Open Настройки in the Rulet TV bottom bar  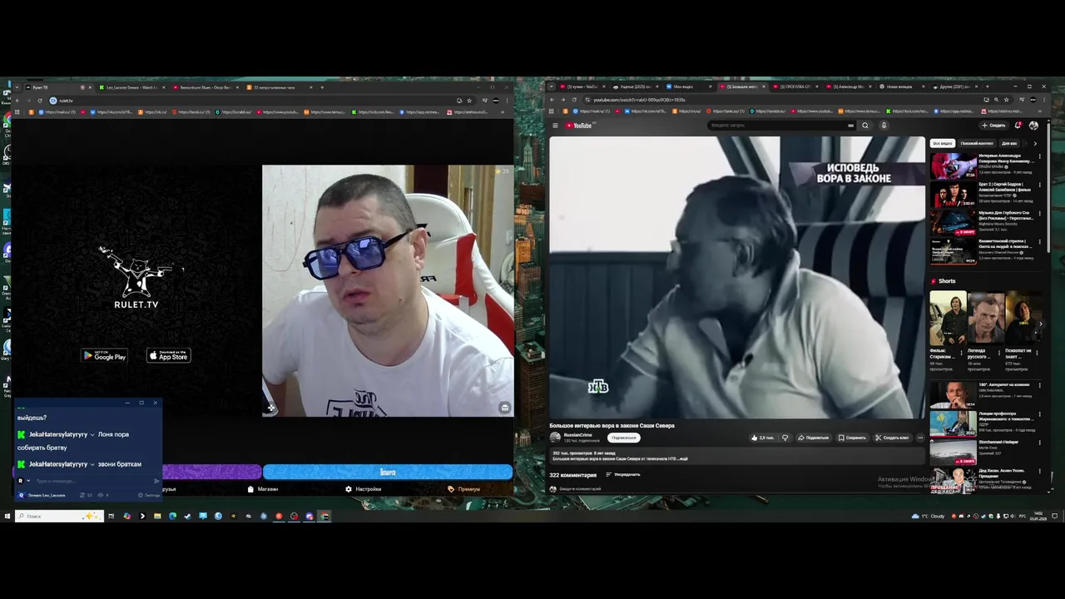[364, 489]
